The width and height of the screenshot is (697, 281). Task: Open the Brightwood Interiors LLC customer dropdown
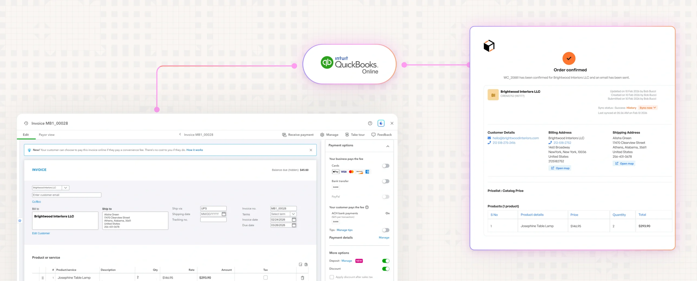point(66,188)
